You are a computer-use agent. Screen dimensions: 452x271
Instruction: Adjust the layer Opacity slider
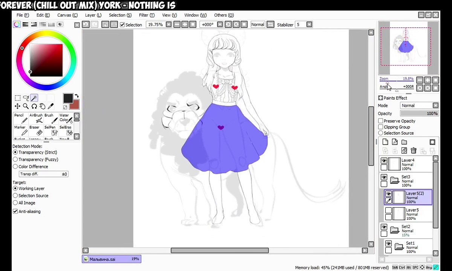419,113
